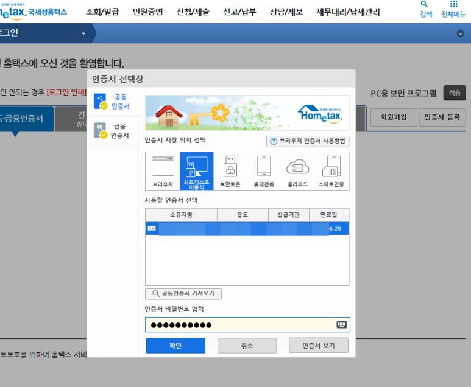Click the 발급기관 column header

(288, 215)
